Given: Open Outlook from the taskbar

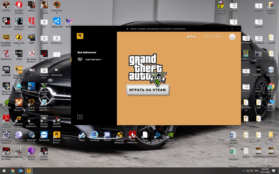Looking at the screenshot, I should [20, 171].
